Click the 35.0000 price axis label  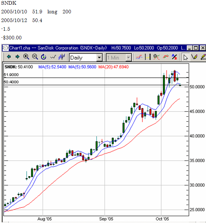coord(197,160)
